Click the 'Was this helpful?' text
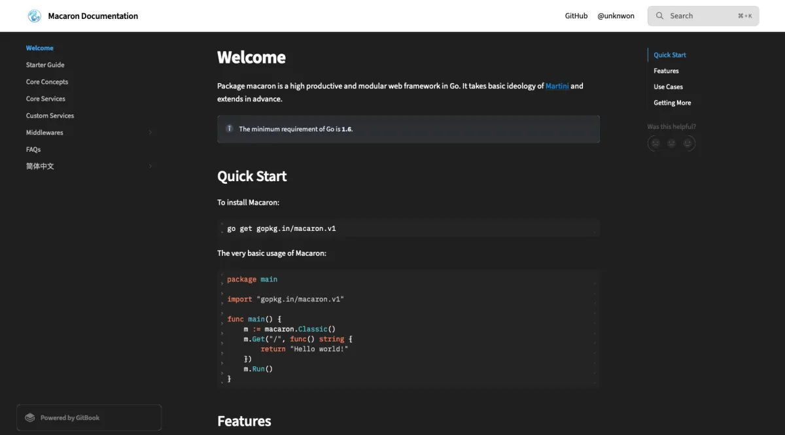Viewport: 785px width, 435px height. (671, 126)
